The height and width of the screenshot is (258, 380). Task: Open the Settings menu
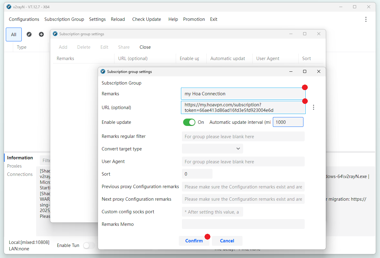point(97,19)
